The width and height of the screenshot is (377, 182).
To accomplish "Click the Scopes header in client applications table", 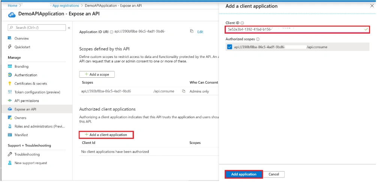I will click(x=195, y=143).
